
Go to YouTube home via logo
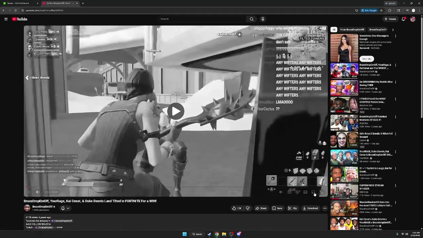click(20, 19)
